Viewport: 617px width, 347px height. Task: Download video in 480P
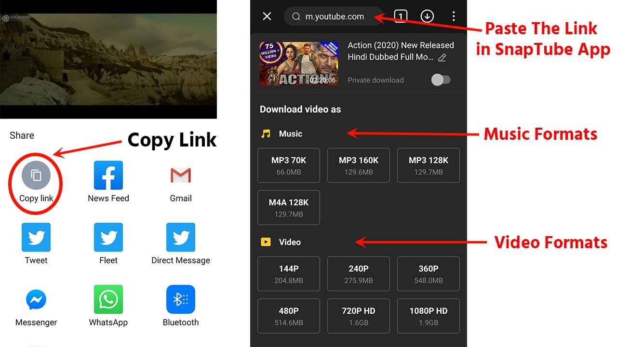tap(289, 316)
